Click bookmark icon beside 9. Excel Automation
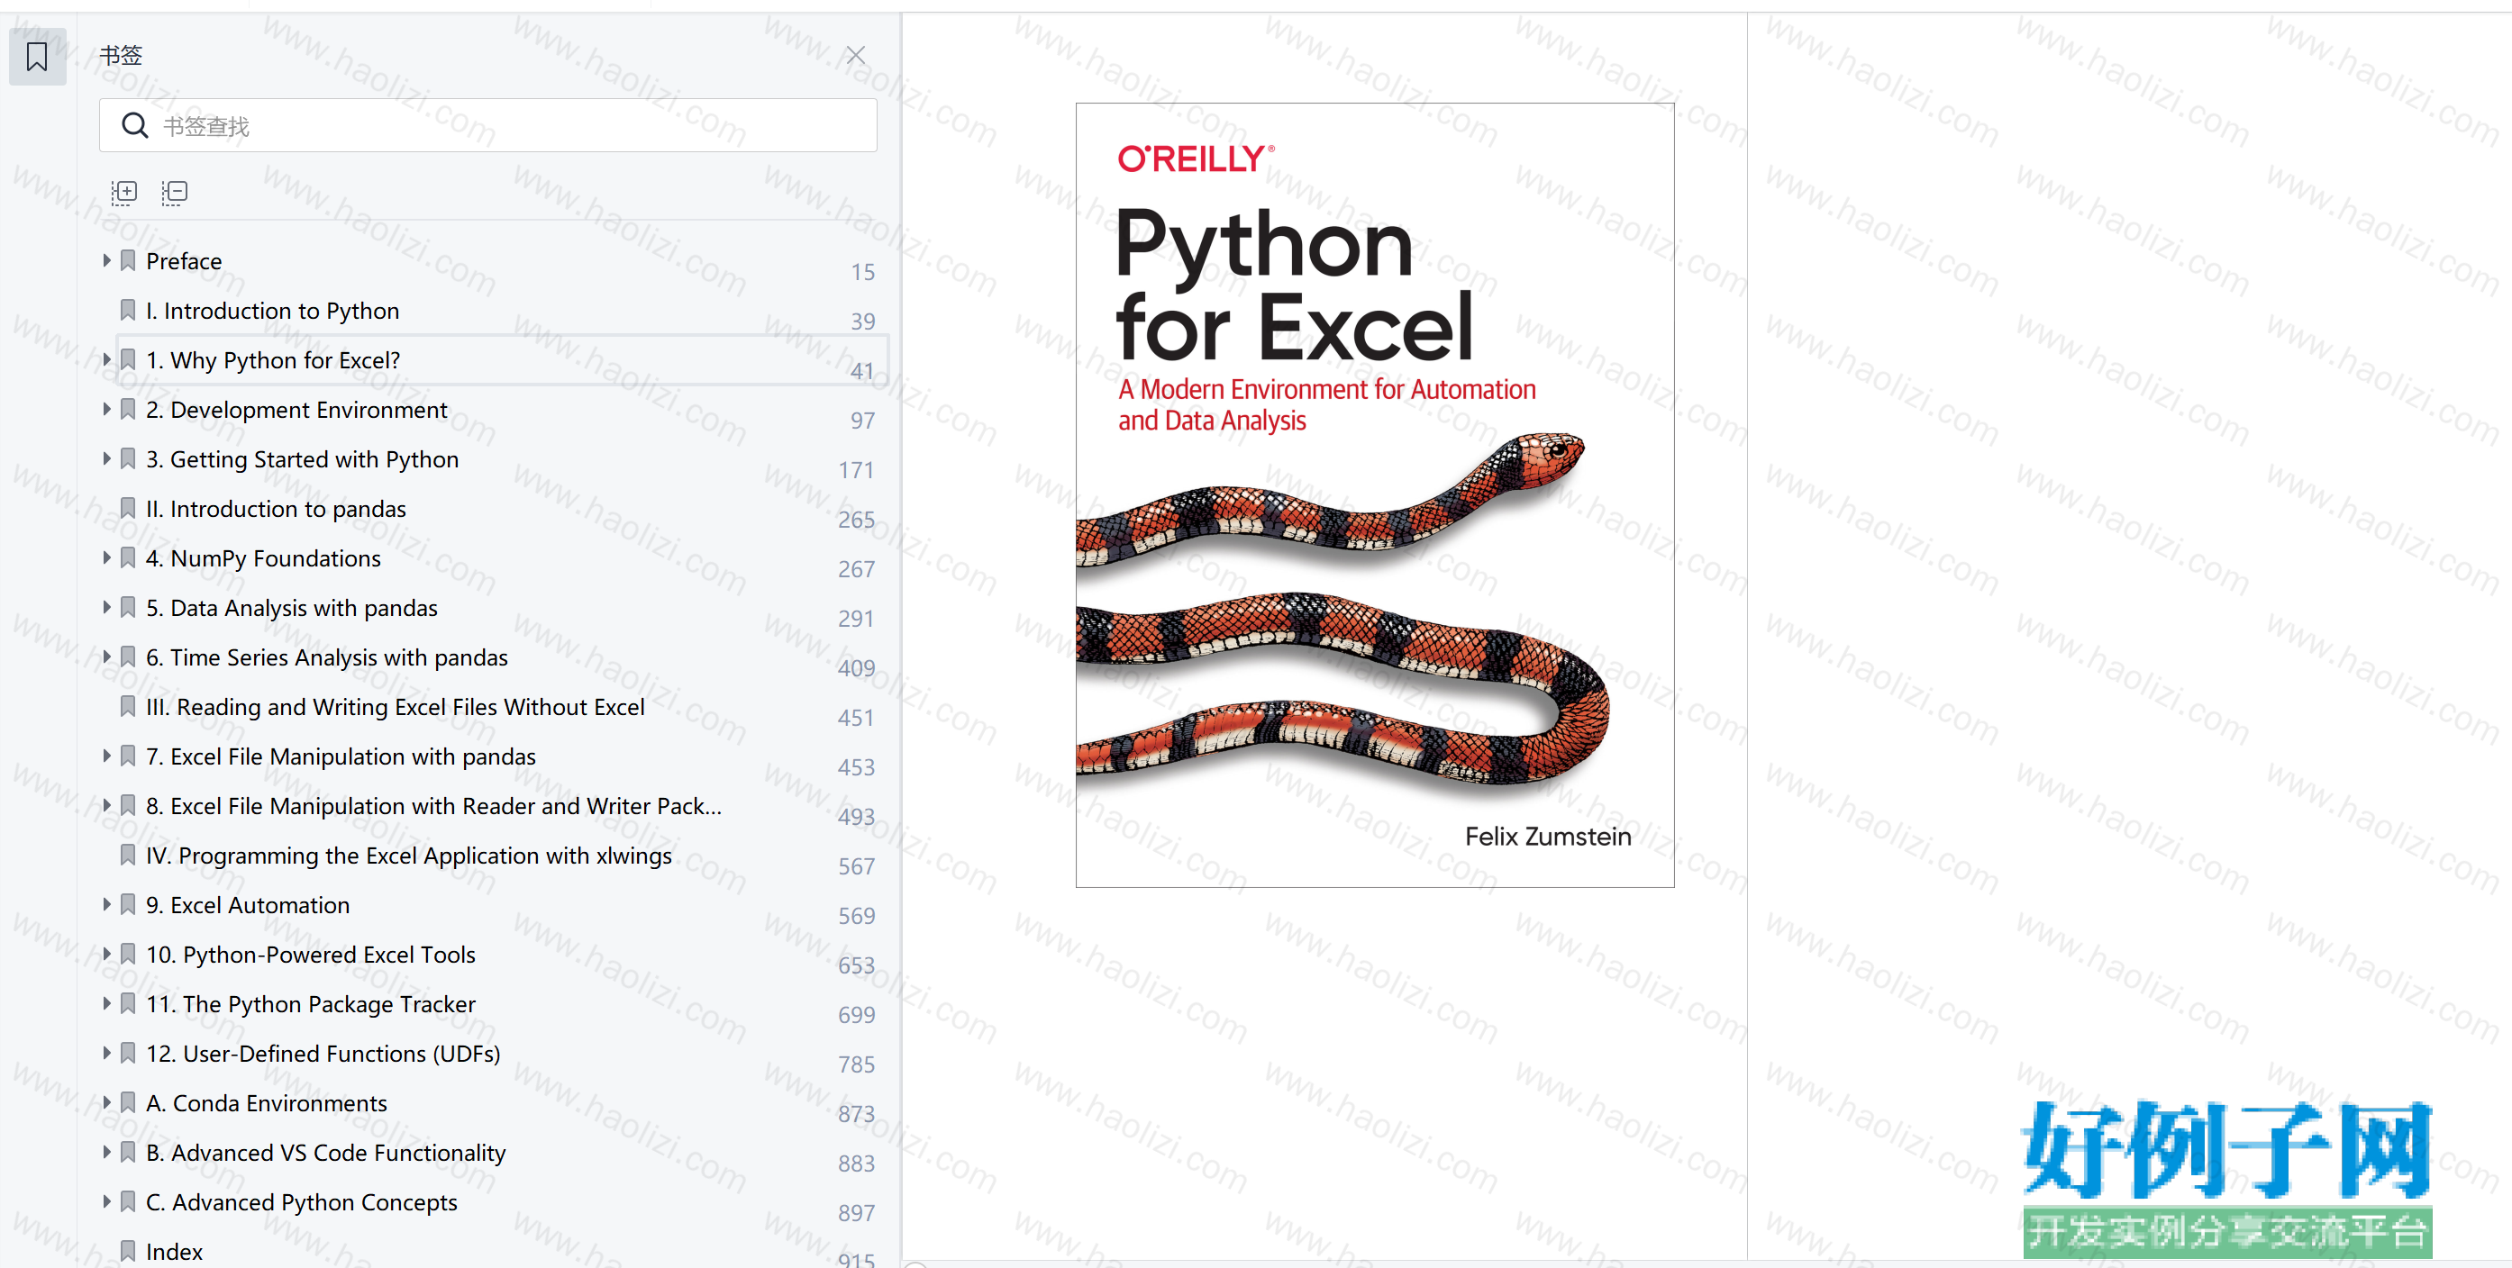This screenshot has height=1268, width=2512. point(128,904)
